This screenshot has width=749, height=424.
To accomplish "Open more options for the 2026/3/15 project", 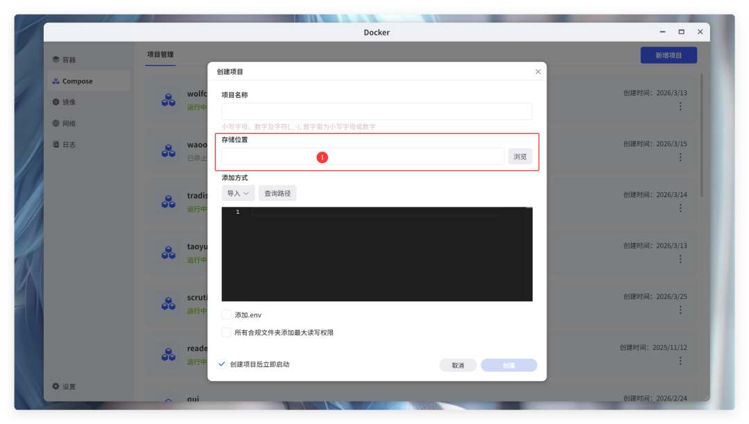I will tap(681, 158).
